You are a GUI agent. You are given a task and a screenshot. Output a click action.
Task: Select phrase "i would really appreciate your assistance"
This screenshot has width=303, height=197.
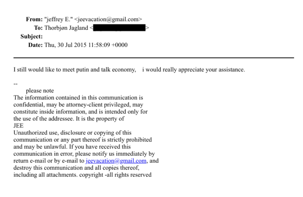pos(193,70)
